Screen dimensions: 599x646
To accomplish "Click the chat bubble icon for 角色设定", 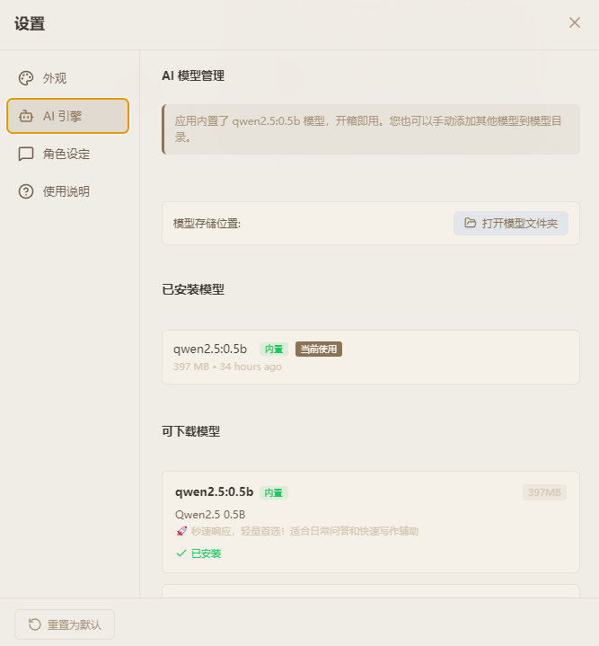I will (26, 154).
